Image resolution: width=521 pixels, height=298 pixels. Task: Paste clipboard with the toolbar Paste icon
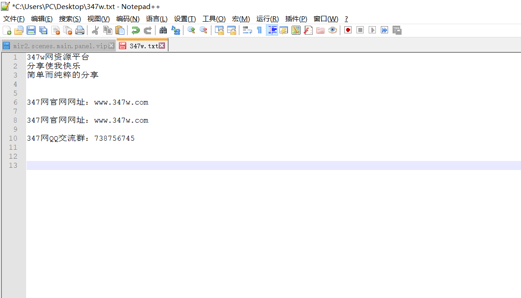pyautogui.click(x=119, y=30)
